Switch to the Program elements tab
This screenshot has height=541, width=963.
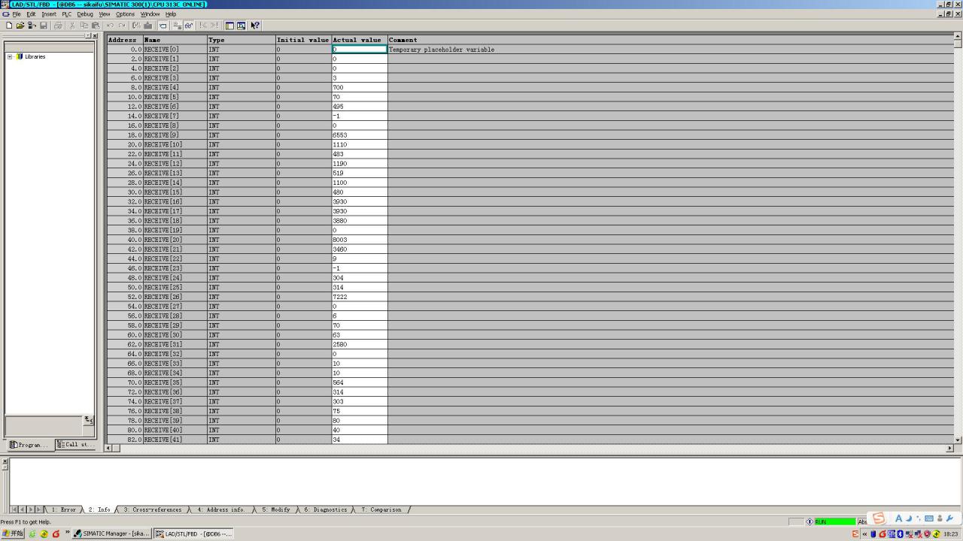[29, 445]
